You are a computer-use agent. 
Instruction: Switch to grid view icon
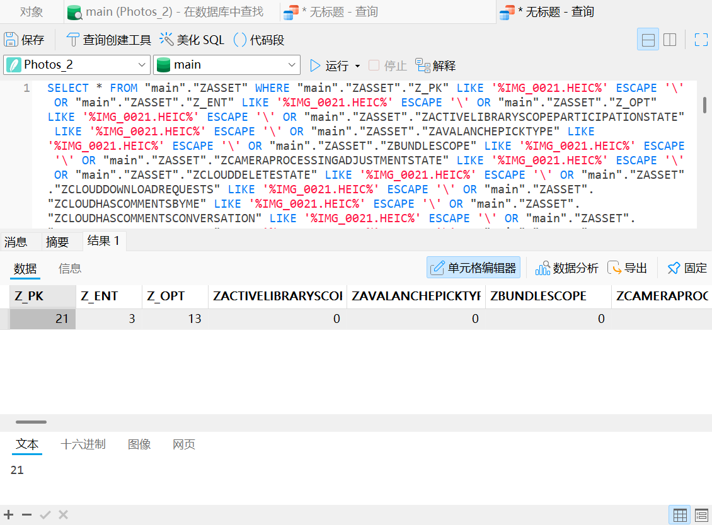tap(680, 515)
